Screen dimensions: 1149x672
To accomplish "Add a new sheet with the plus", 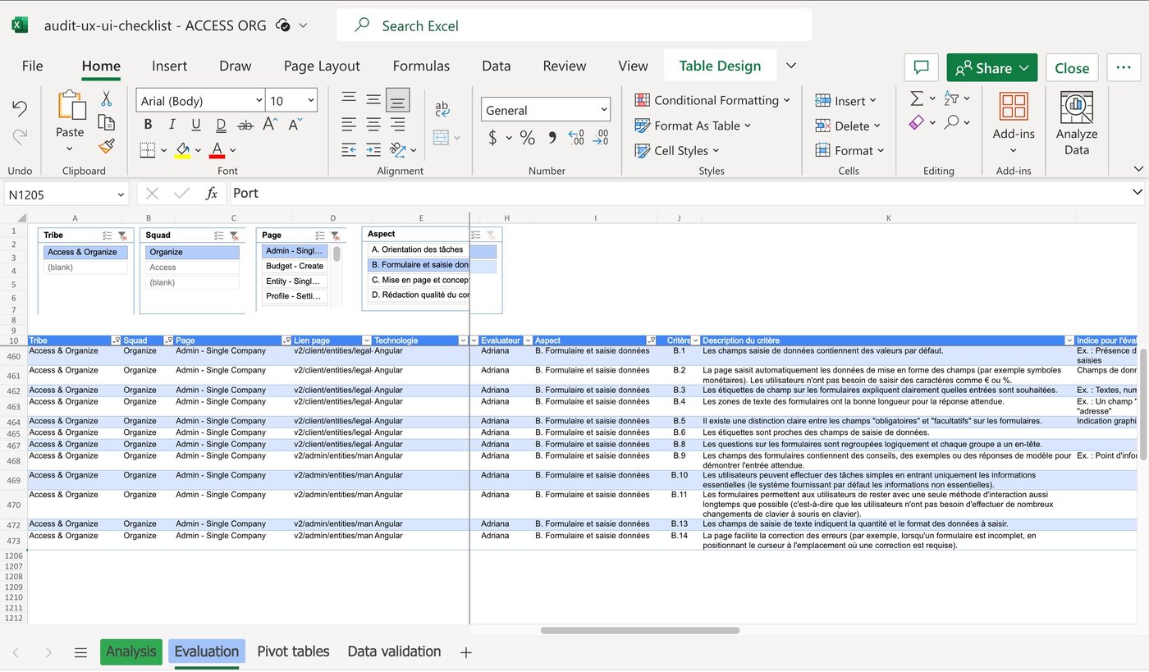I will (466, 652).
